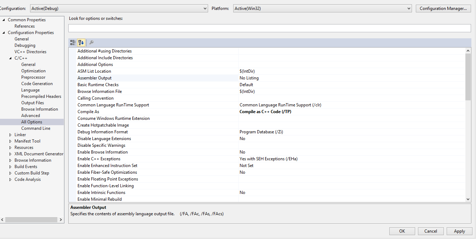Click the Configuration Manager button

click(443, 8)
